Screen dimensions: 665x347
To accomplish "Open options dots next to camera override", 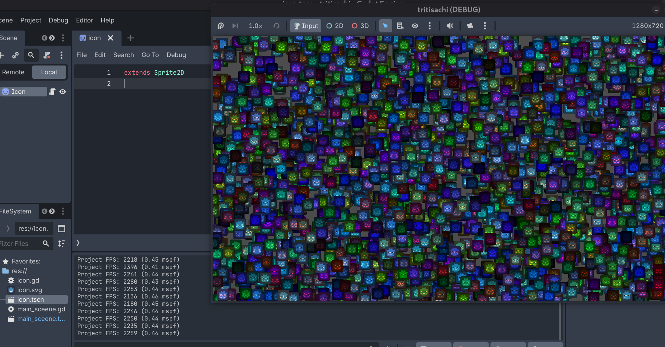I will point(485,26).
